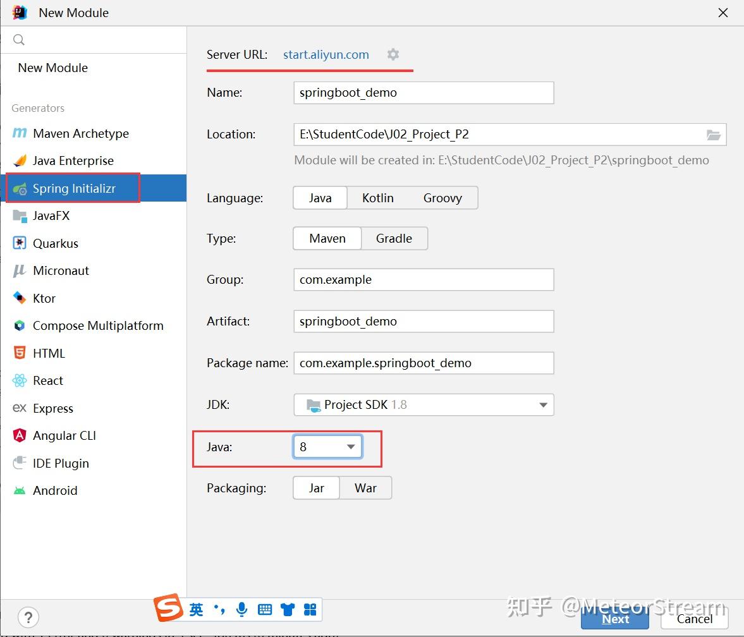Select Java as the language
The width and height of the screenshot is (744, 637).
(x=320, y=198)
